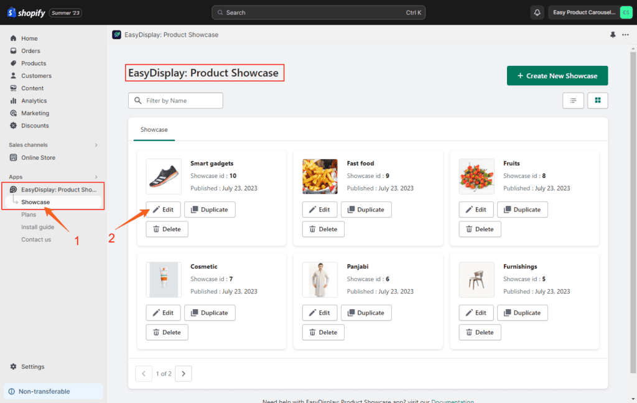Image resolution: width=637 pixels, height=403 pixels.
Task: Switch to grid view of showcases
Action: point(597,100)
